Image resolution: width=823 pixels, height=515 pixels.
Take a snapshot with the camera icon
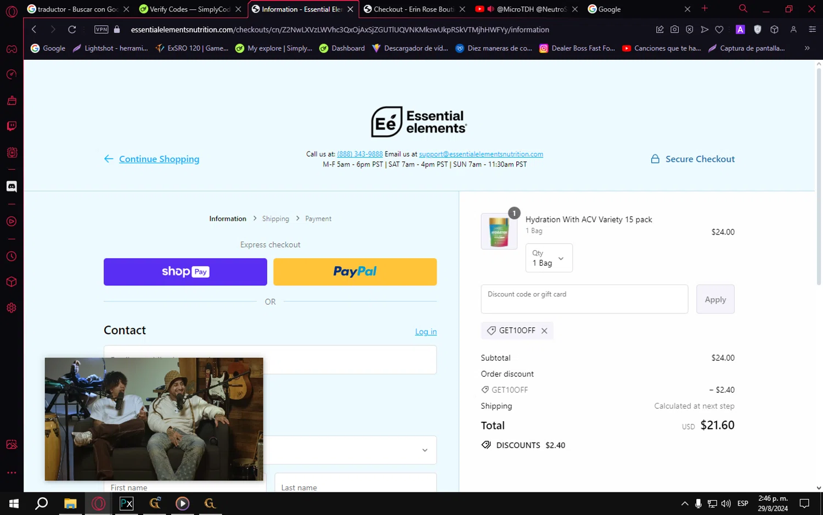(674, 30)
